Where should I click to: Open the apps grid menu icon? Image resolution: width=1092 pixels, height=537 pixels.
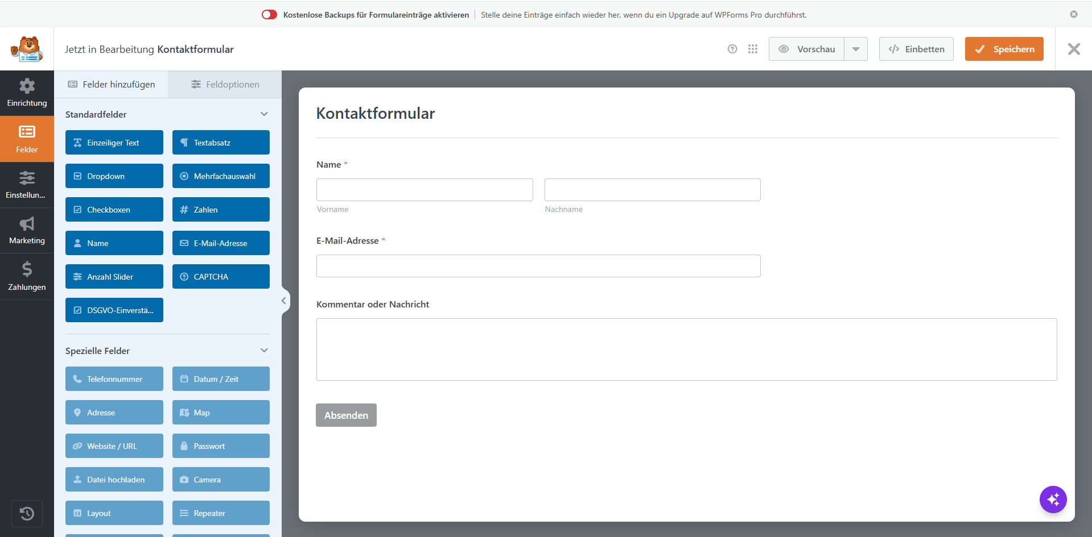pos(753,49)
